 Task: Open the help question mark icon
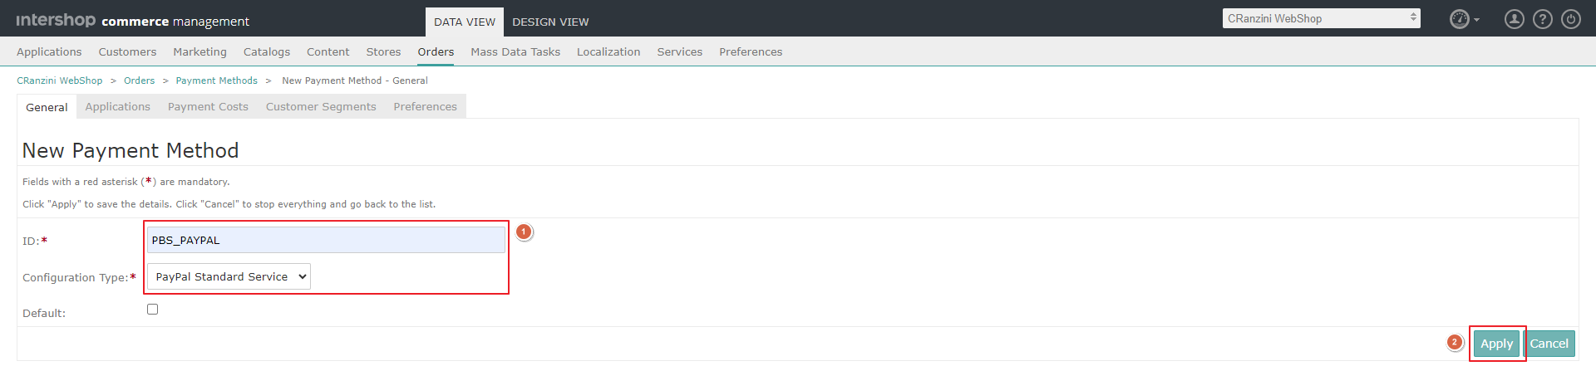point(1543,19)
